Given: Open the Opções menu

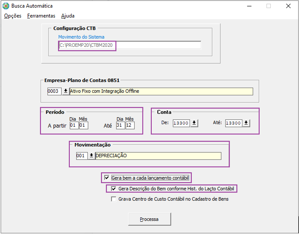Looking at the screenshot, I should pyautogui.click(x=12, y=16).
